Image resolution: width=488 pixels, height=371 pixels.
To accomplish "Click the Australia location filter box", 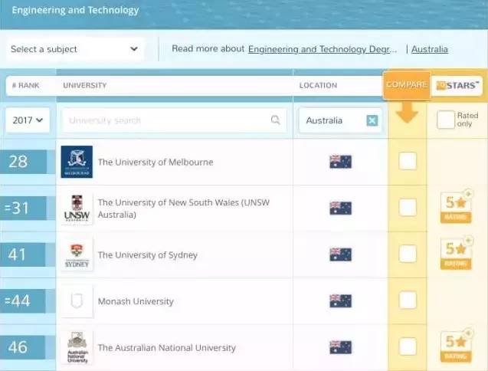I will click(x=340, y=120).
